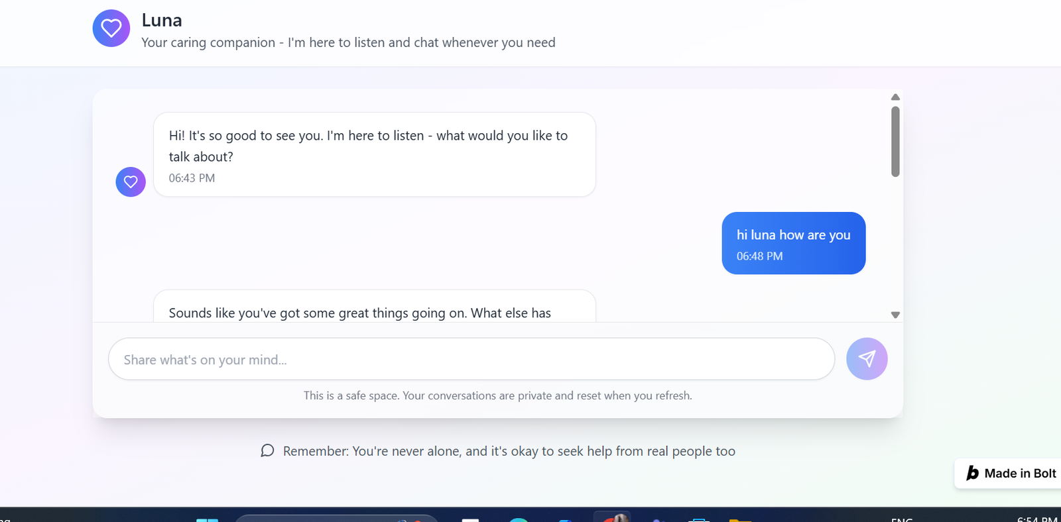Image resolution: width=1061 pixels, height=522 pixels.
Task: Click Luna's heart avatar beside first message
Action: [131, 182]
